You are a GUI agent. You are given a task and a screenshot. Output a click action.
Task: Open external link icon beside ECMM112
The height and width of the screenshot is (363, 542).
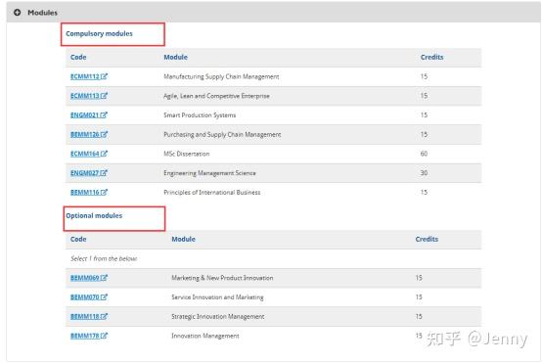click(104, 76)
